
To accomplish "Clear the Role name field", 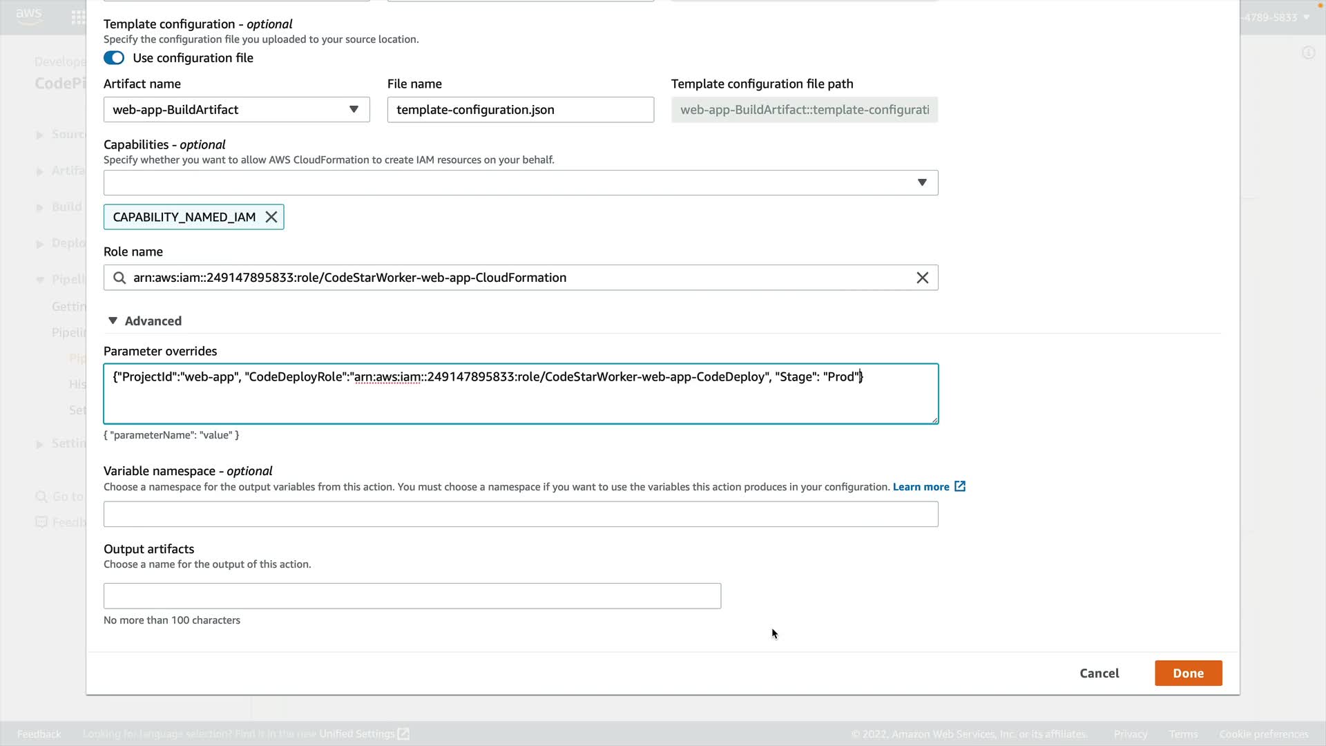I will pos(922,278).
